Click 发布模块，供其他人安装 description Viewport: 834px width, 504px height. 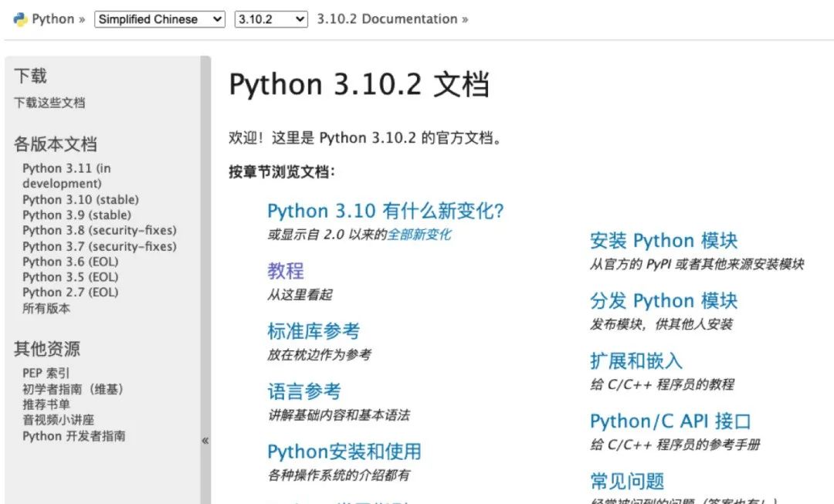(x=661, y=324)
